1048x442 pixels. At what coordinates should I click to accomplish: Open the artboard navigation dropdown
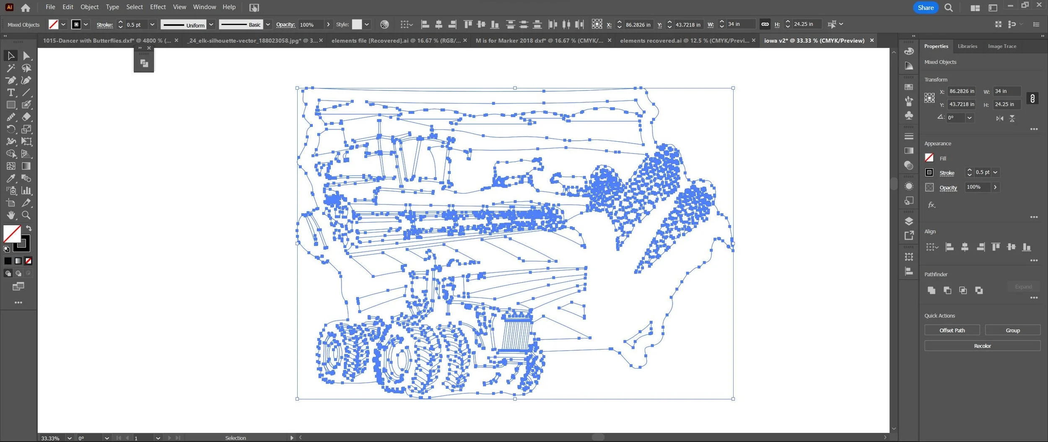tap(158, 438)
